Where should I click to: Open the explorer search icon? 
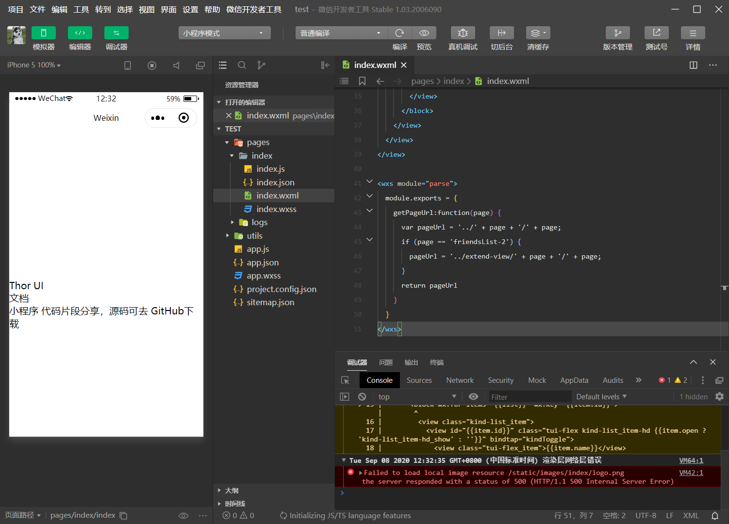click(242, 65)
